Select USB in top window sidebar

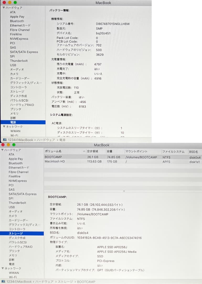tap(13, 65)
